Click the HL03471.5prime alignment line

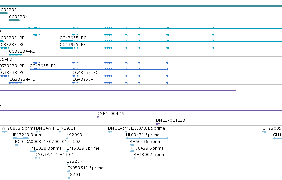pyautogui.click(x=147, y=138)
